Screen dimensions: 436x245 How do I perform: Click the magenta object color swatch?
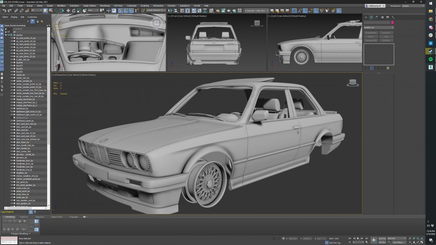[x=392, y=23]
